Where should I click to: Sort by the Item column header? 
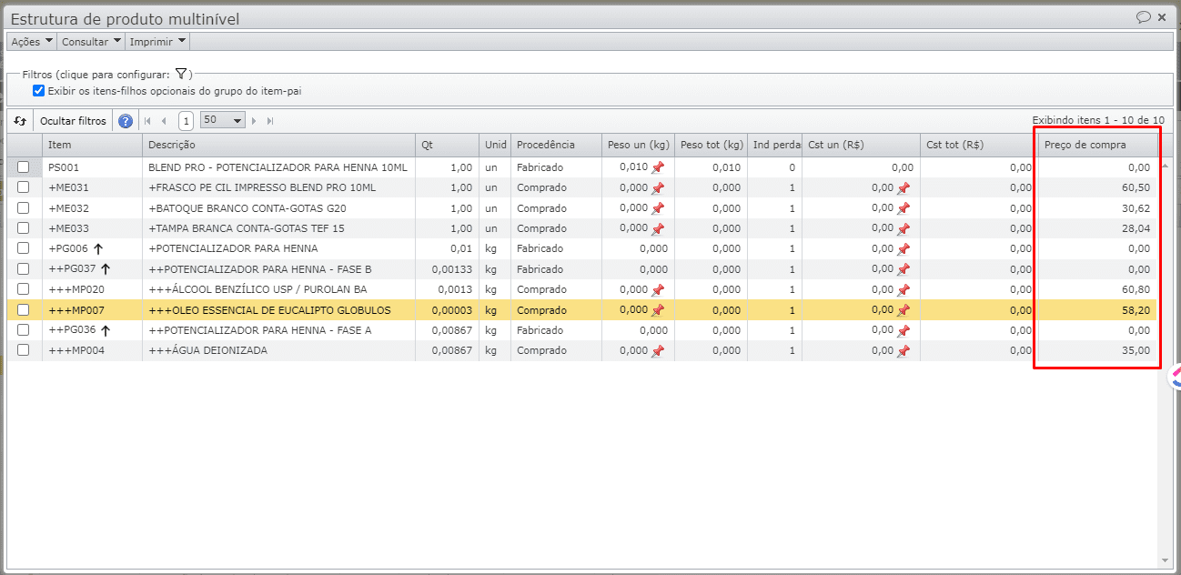[92, 145]
